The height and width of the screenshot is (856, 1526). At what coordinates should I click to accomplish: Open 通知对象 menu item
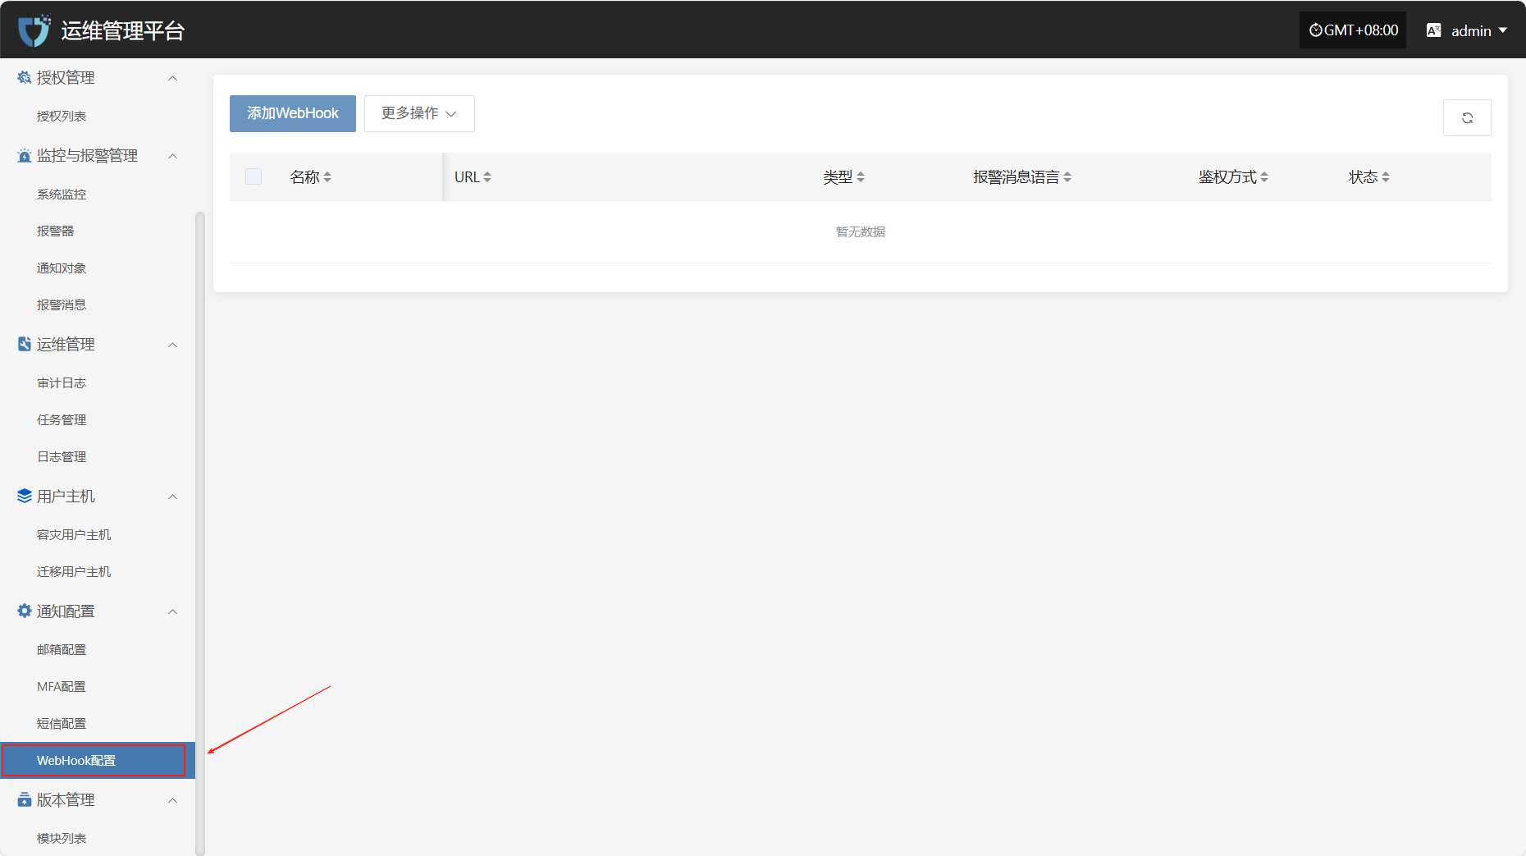click(98, 268)
